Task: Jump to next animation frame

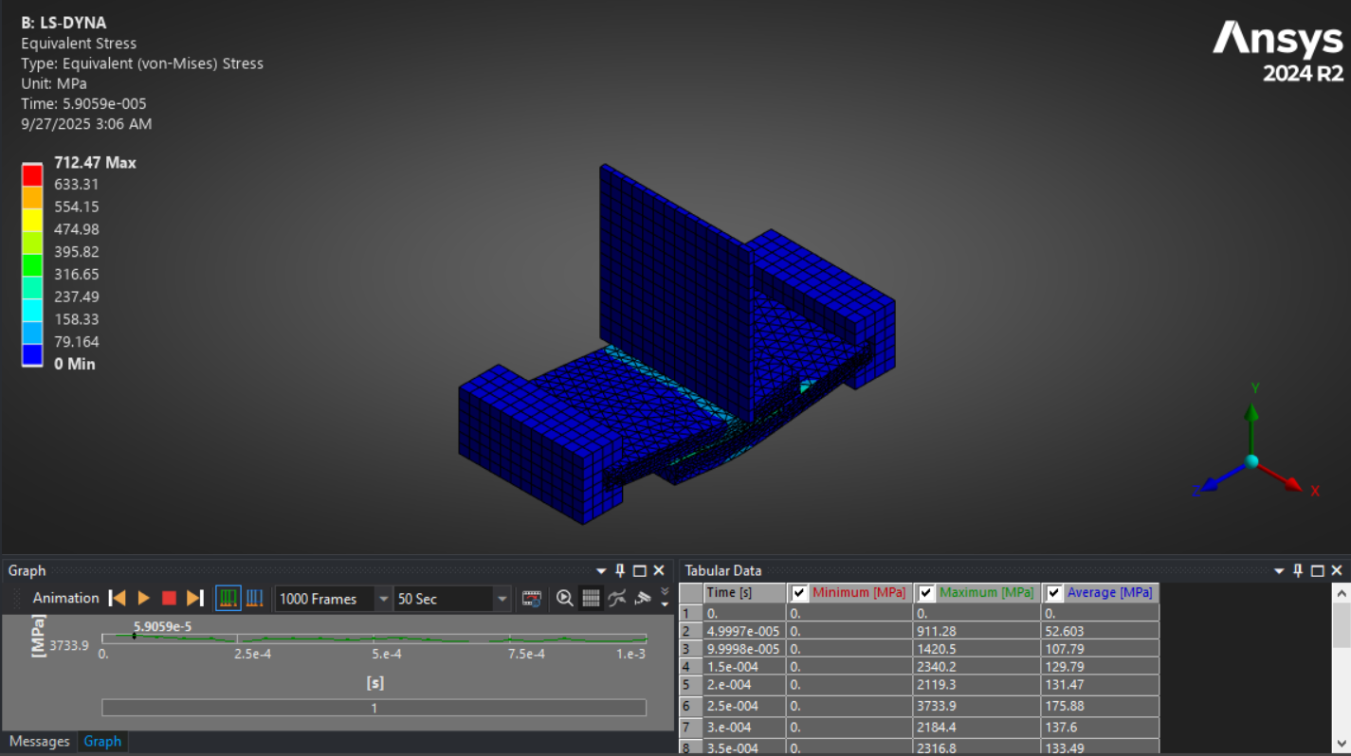Action: click(x=195, y=598)
